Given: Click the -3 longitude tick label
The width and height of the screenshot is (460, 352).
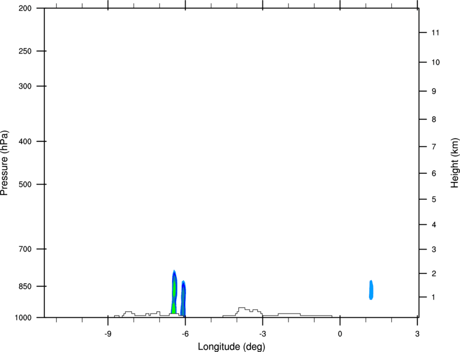Looking at the screenshot, I should [262, 334].
